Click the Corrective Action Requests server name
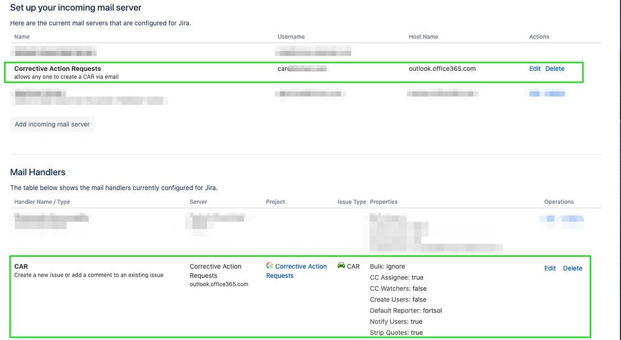The width and height of the screenshot is (621, 340). coord(57,68)
